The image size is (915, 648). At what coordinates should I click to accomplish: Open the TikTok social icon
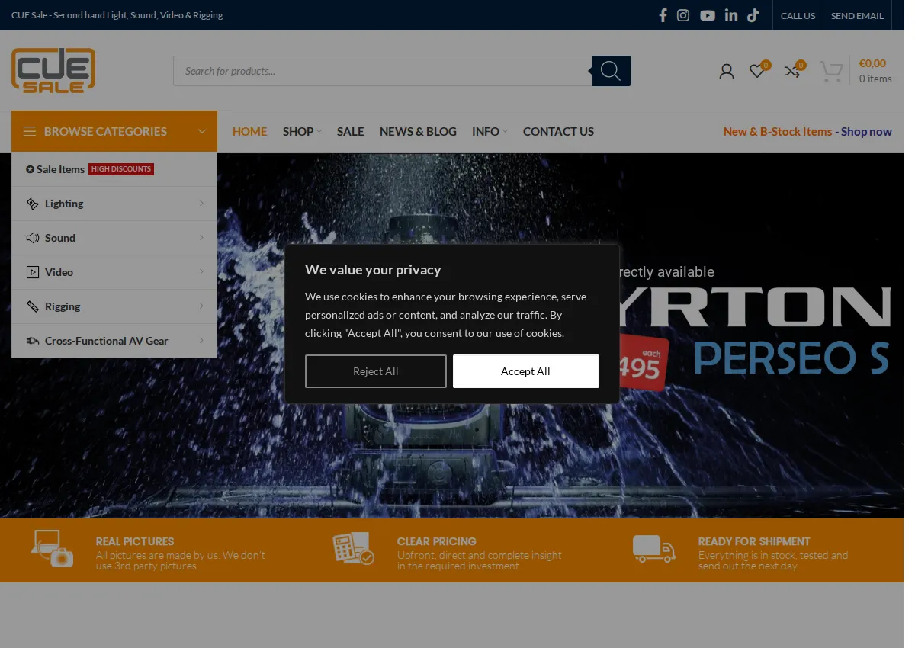click(x=753, y=15)
